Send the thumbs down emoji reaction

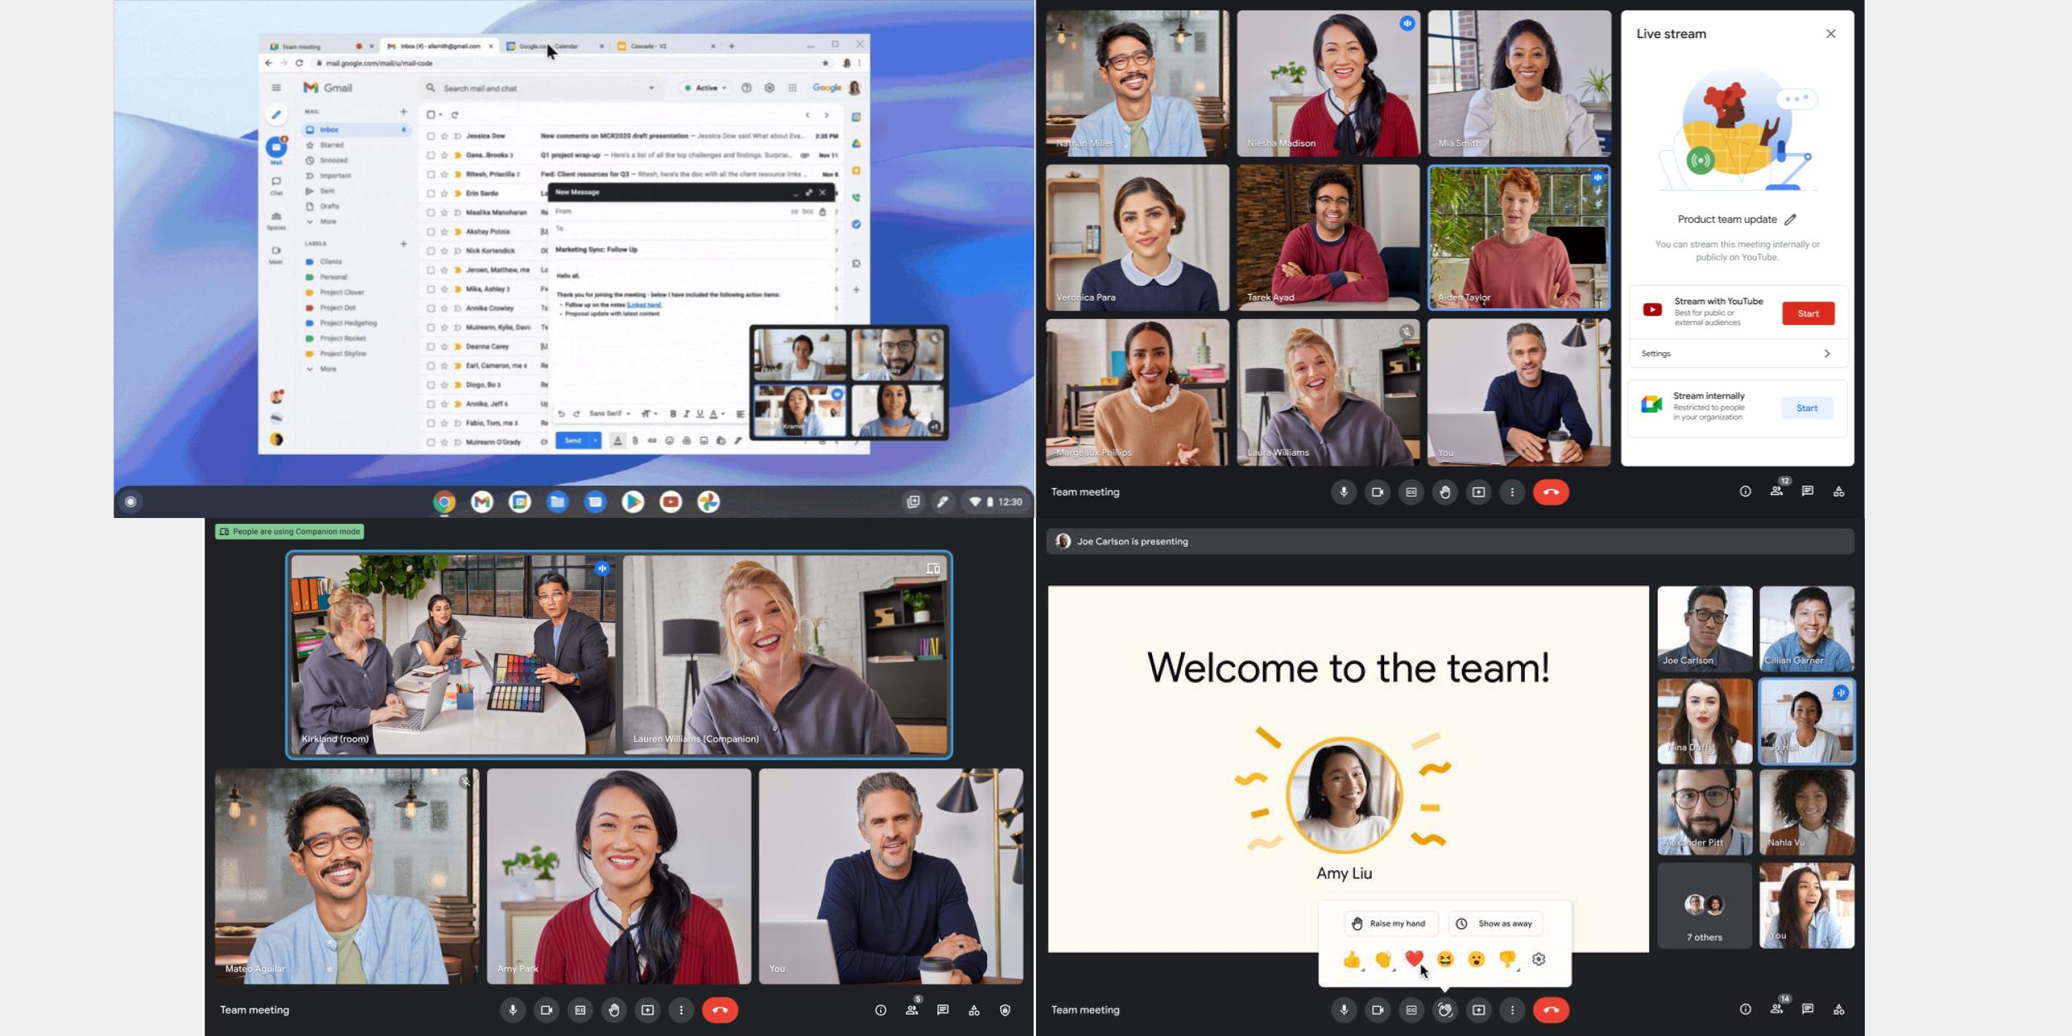pyautogui.click(x=1507, y=959)
